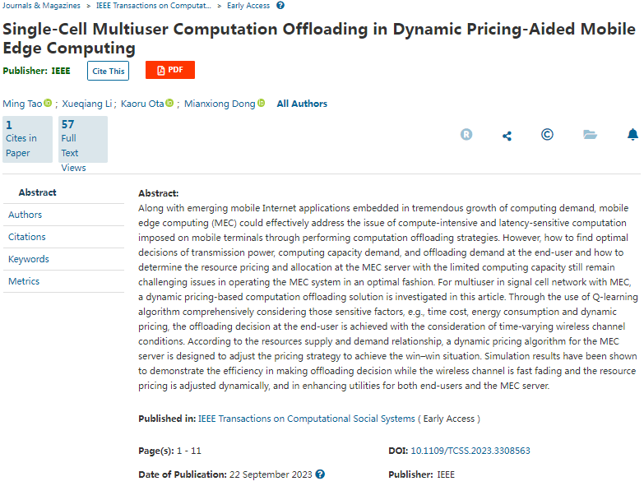Click the Alerts bell icon
Screen dimensions: 644x486
[x=632, y=135]
